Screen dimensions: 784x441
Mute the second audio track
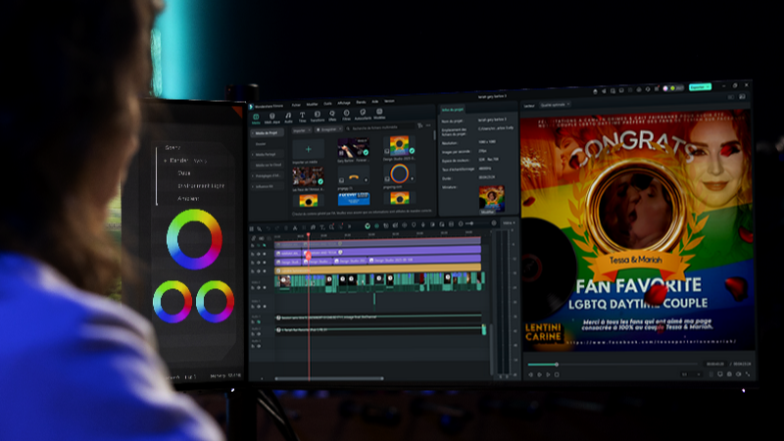tap(259, 334)
